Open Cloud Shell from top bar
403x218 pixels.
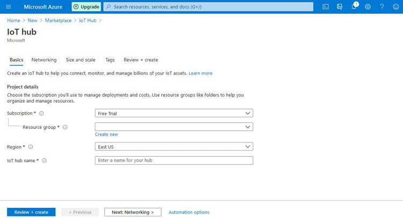point(326,6)
